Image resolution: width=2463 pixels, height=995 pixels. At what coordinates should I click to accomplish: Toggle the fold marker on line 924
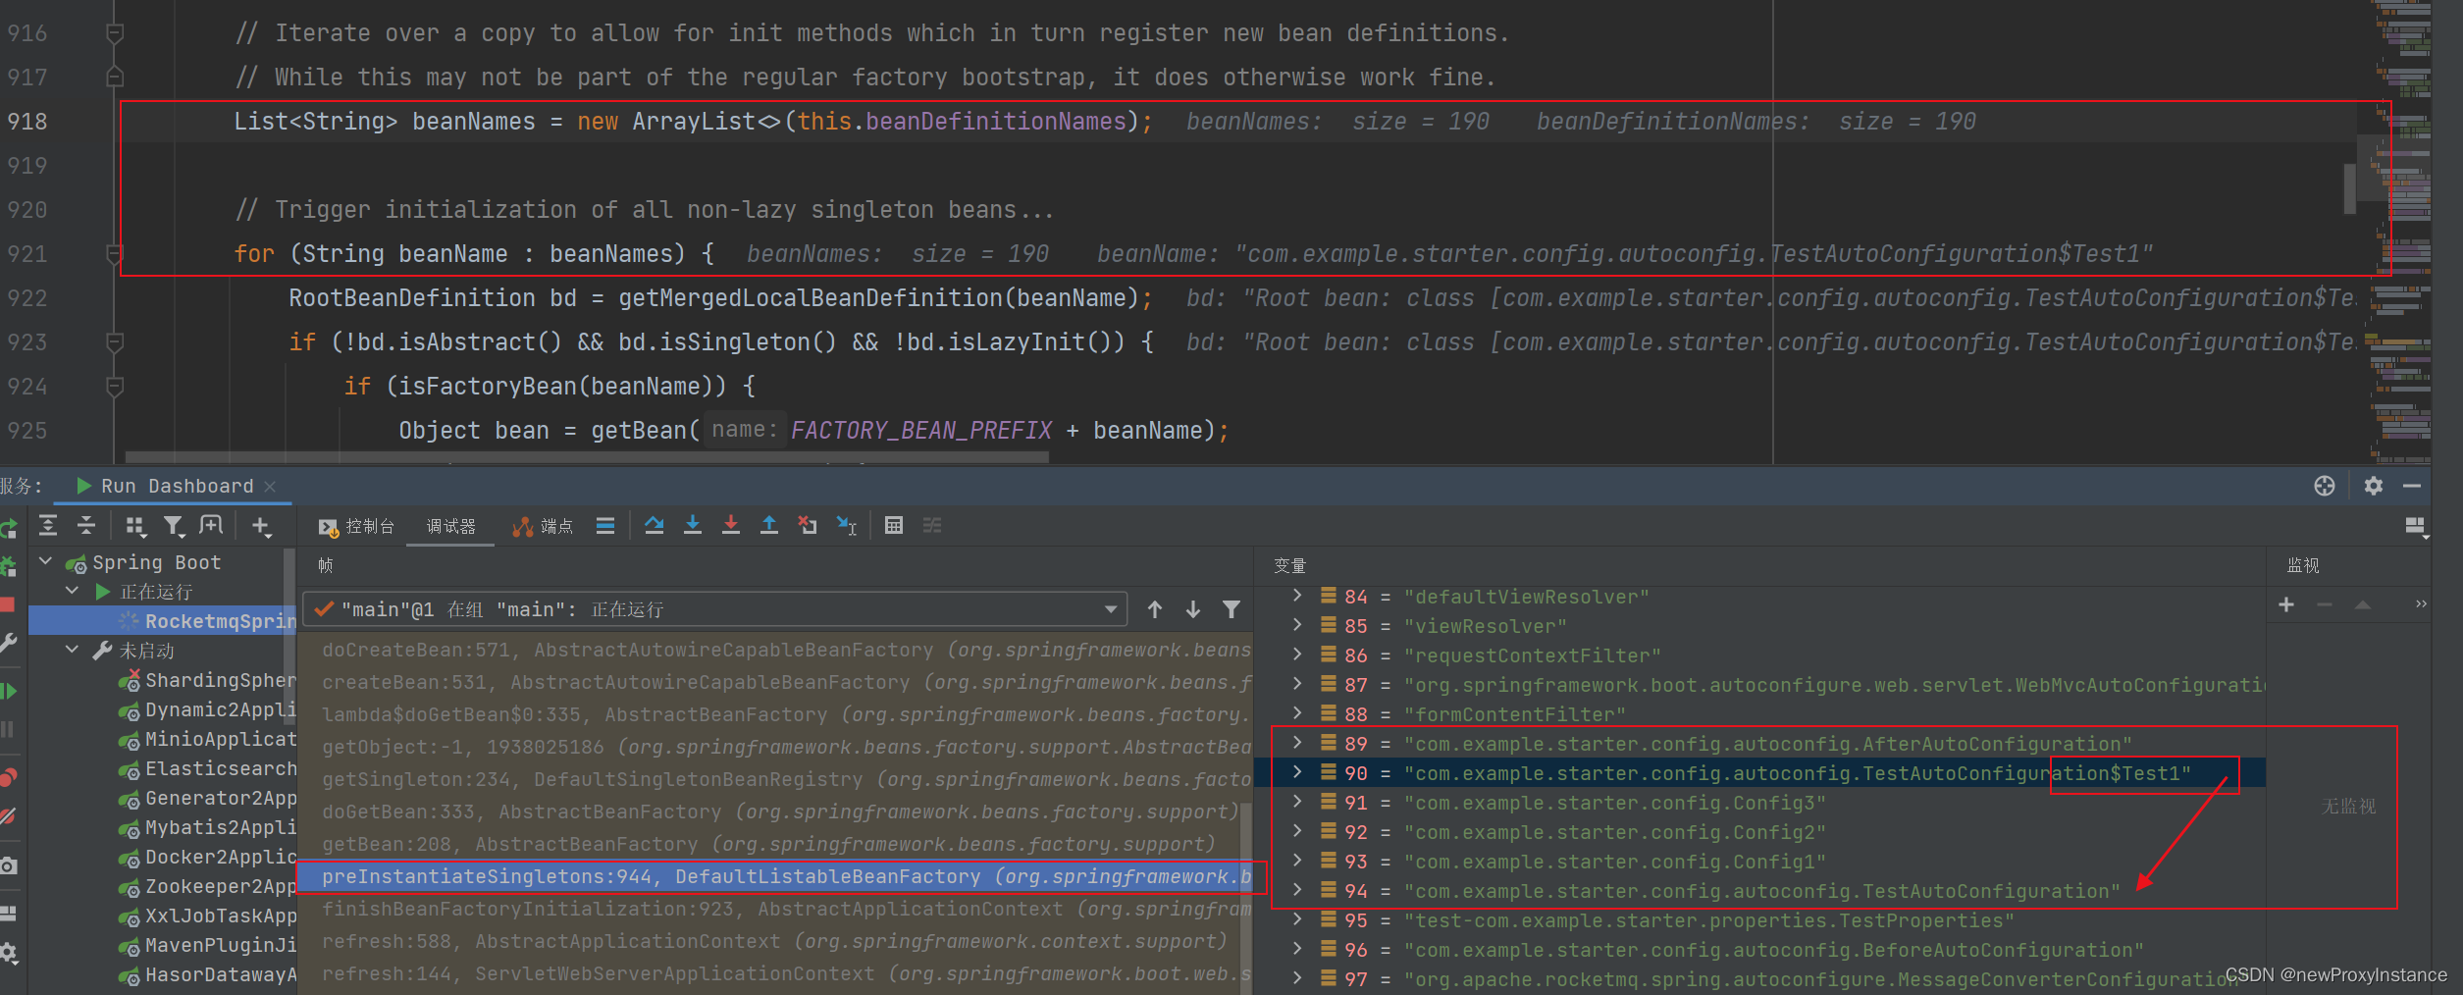115,387
